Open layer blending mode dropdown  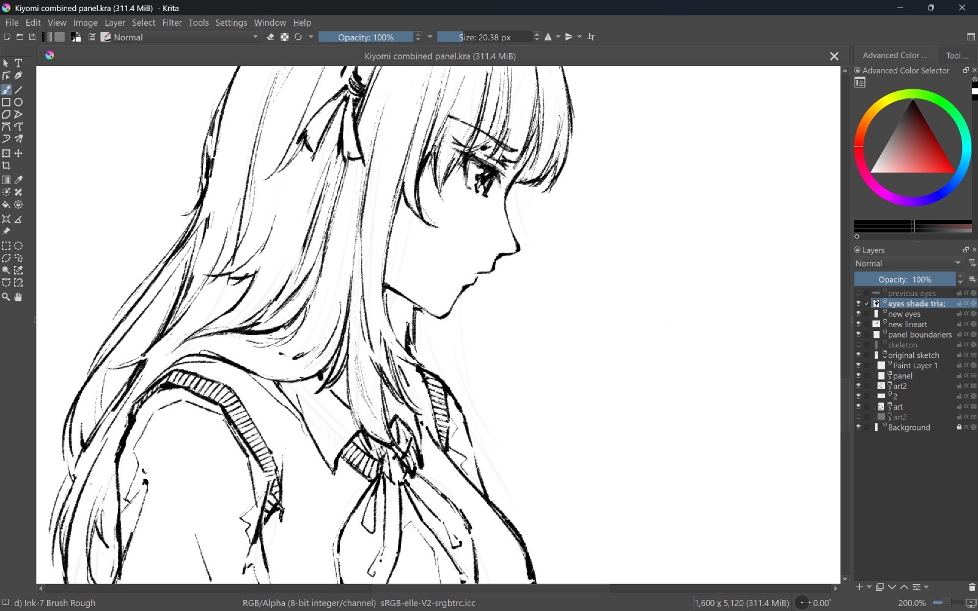[908, 264]
